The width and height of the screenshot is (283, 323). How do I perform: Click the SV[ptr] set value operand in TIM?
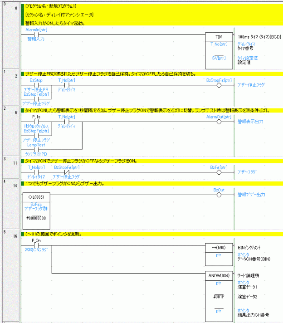click(x=219, y=58)
